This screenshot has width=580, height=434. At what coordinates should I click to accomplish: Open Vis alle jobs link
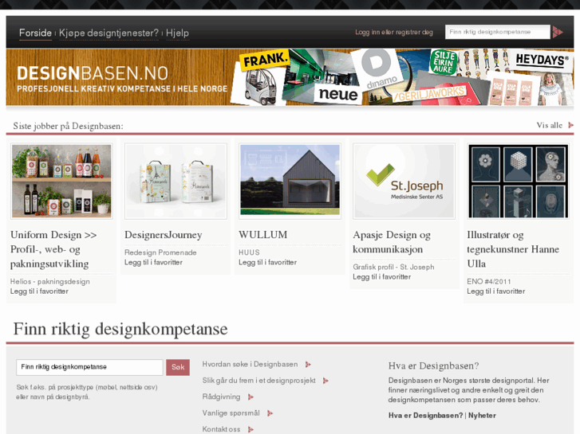coord(550,125)
